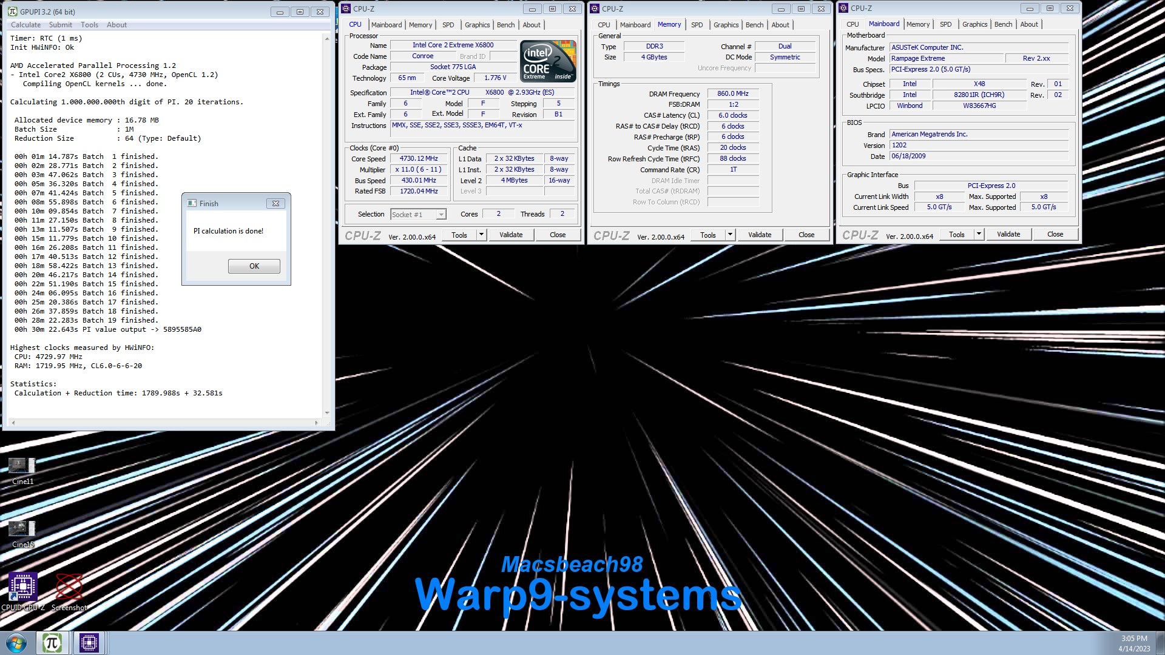Click the Intel Core 2 Extreme logo
The width and height of the screenshot is (1165, 655).
[x=549, y=61]
